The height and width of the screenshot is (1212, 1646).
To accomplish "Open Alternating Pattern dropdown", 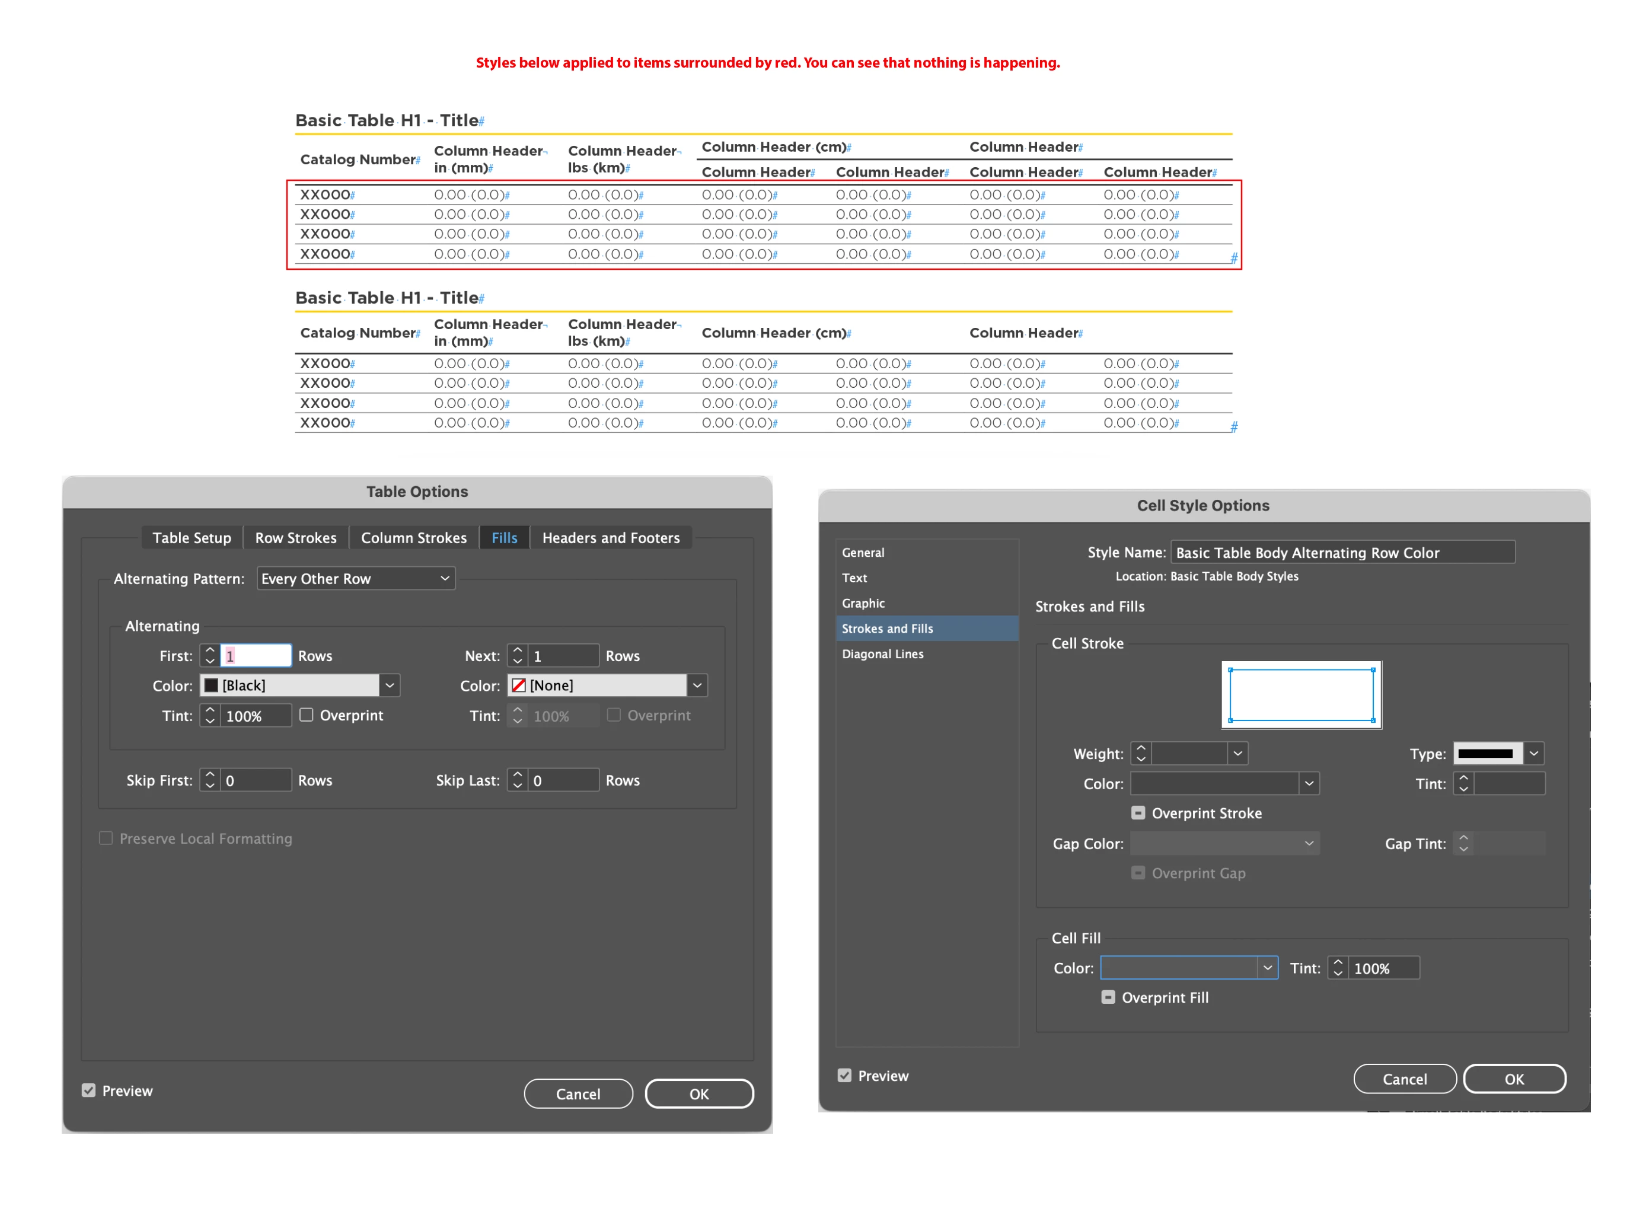I will click(x=356, y=578).
